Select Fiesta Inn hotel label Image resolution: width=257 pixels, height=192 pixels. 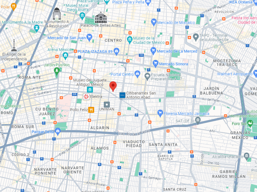[244, 20]
